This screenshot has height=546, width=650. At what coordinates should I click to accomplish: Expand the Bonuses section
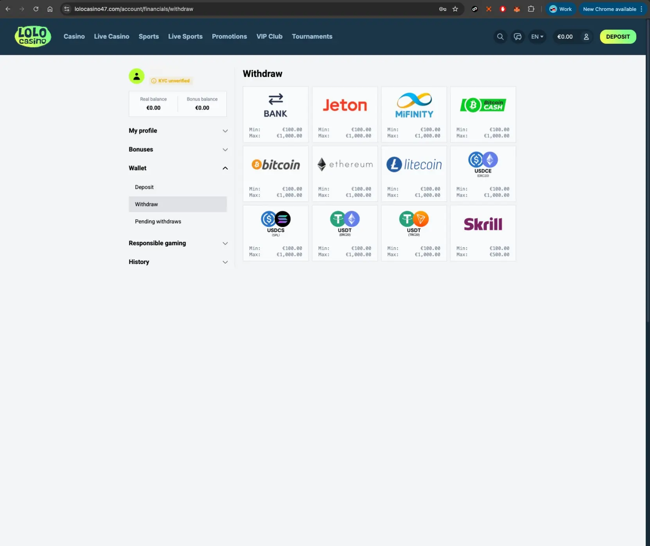(178, 149)
